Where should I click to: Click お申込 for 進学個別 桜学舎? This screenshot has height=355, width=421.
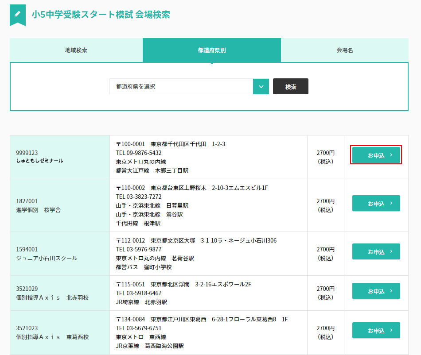pos(376,204)
